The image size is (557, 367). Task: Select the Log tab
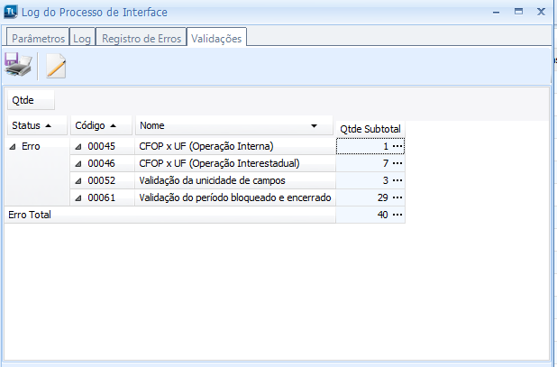coord(82,39)
